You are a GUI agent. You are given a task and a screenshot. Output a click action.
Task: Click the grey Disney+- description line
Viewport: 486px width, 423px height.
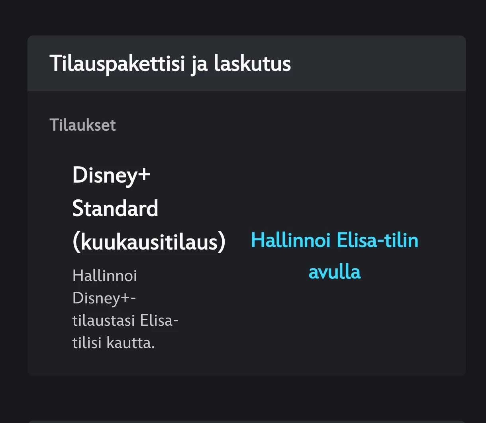coord(104,298)
